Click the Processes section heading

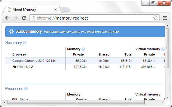14,89
